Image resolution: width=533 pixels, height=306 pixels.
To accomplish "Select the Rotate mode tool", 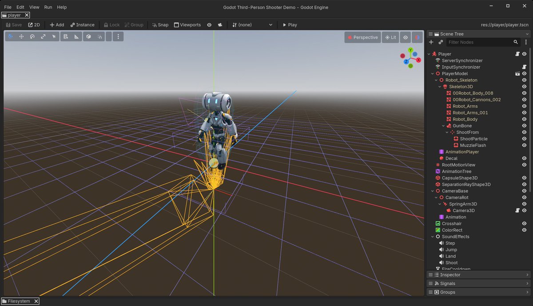I will tap(32, 37).
